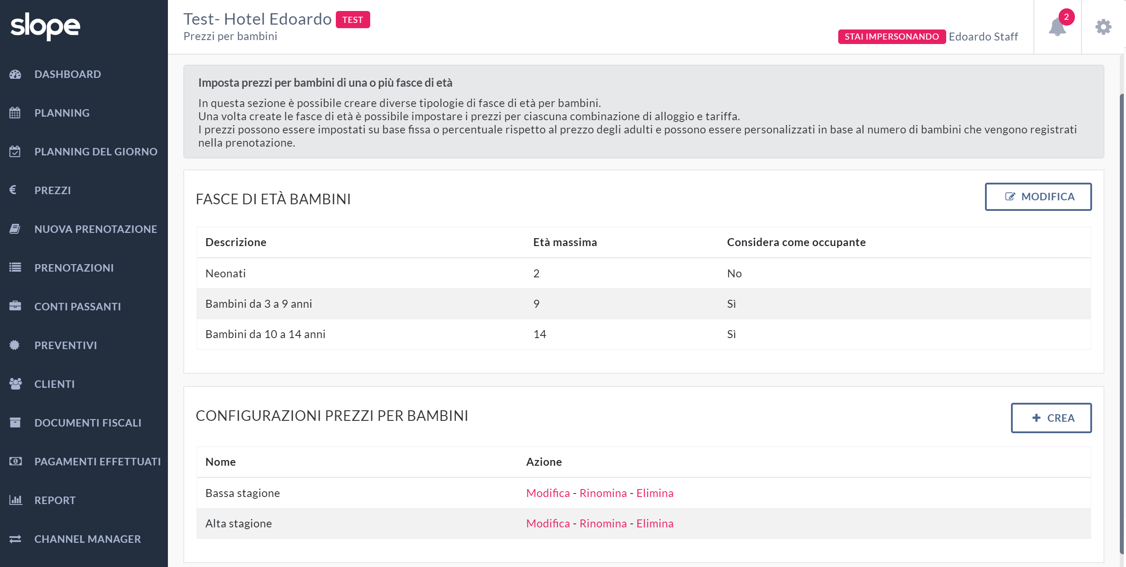Click the Prezzi euro icon
Image resolution: width=1126 pixels, height=567 pixels.
(x=13, y=190)
